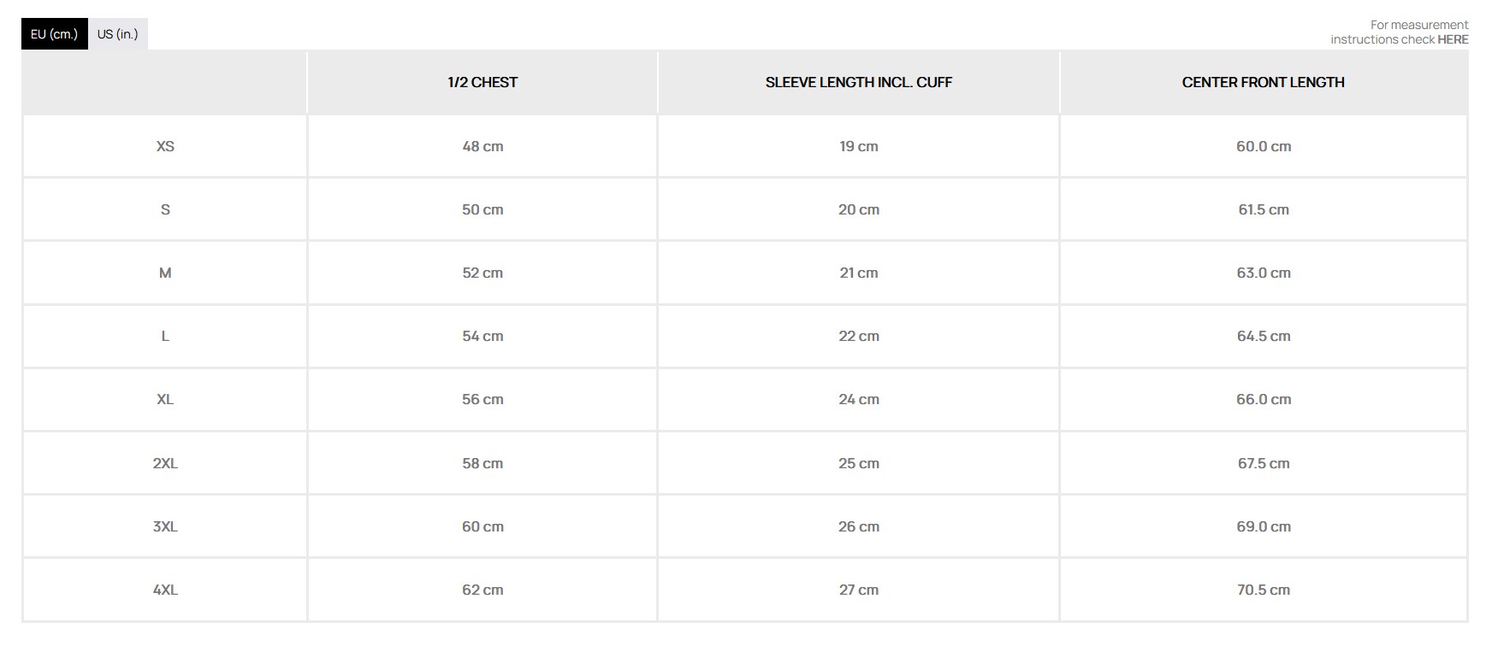Click the 48 cm chest value

tap(483, 146)
